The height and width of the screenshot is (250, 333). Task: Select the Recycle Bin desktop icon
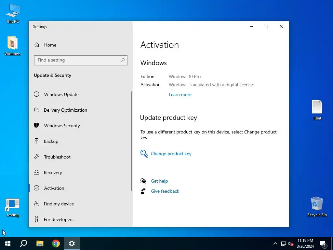click(317, 207)
